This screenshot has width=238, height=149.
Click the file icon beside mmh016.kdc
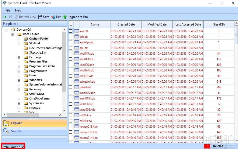tap(77, 93)
